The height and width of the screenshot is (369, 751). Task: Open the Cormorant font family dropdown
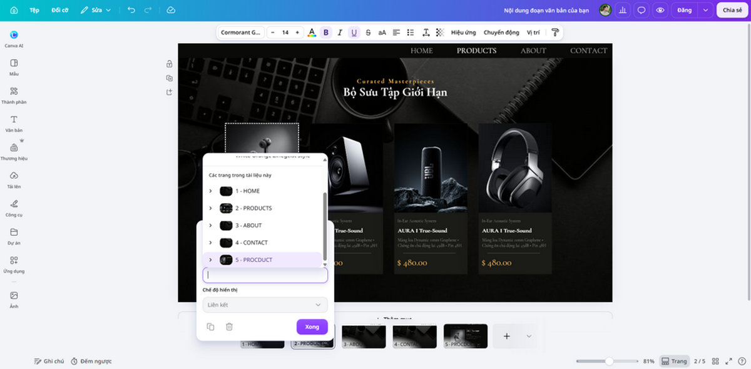(x=241, y=33)
